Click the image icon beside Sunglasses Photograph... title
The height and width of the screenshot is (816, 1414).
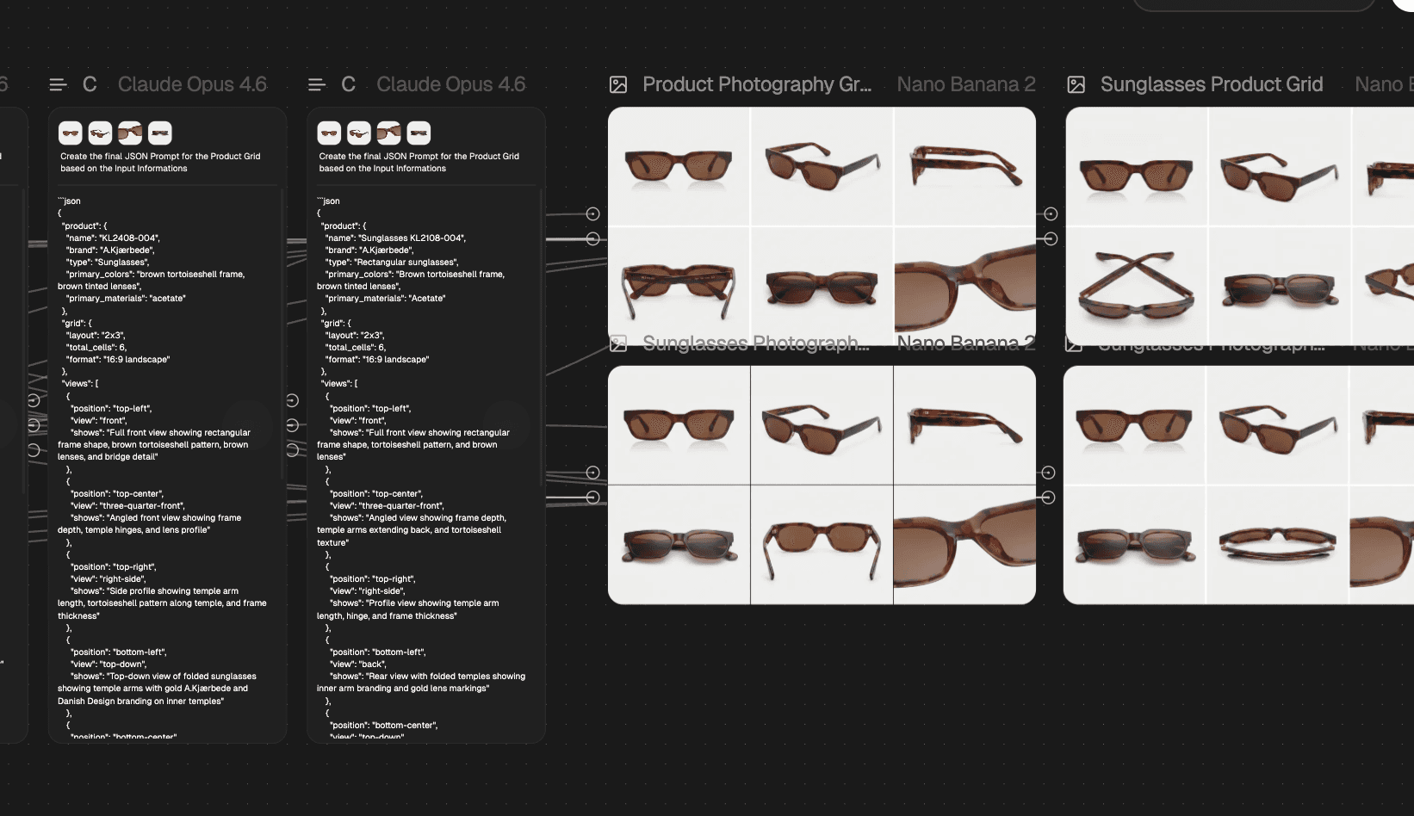[x=618, y=344]
